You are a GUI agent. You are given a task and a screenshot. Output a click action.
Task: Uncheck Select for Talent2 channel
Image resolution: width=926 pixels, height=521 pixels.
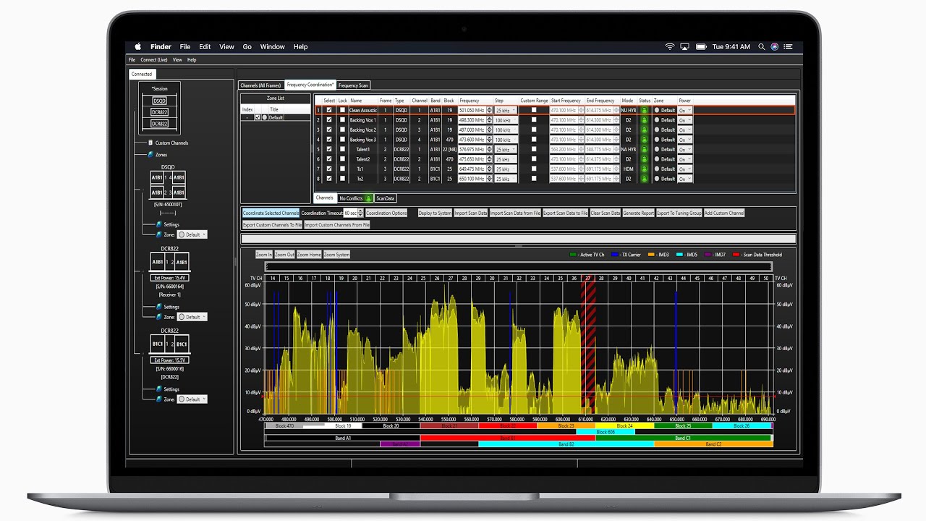pos(329,159)
